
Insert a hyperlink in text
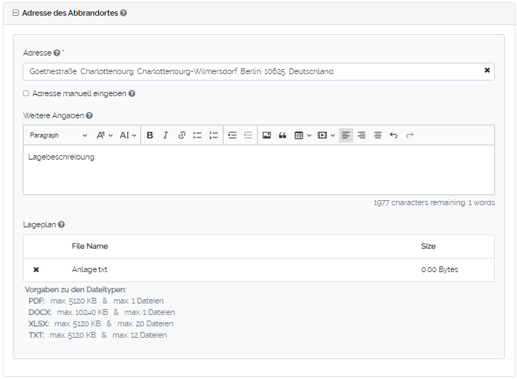[182, 135]
